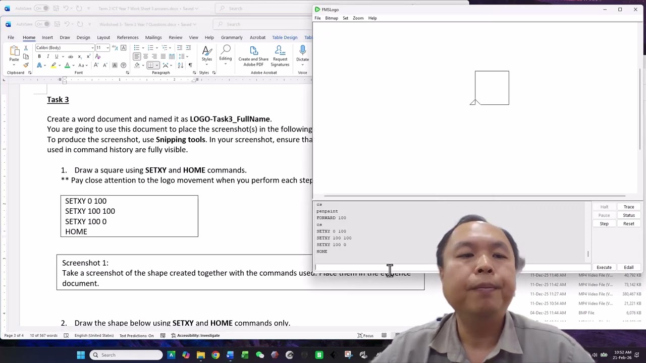
Task: Click the Multilevel List icon
Action: tap(165, 48)
